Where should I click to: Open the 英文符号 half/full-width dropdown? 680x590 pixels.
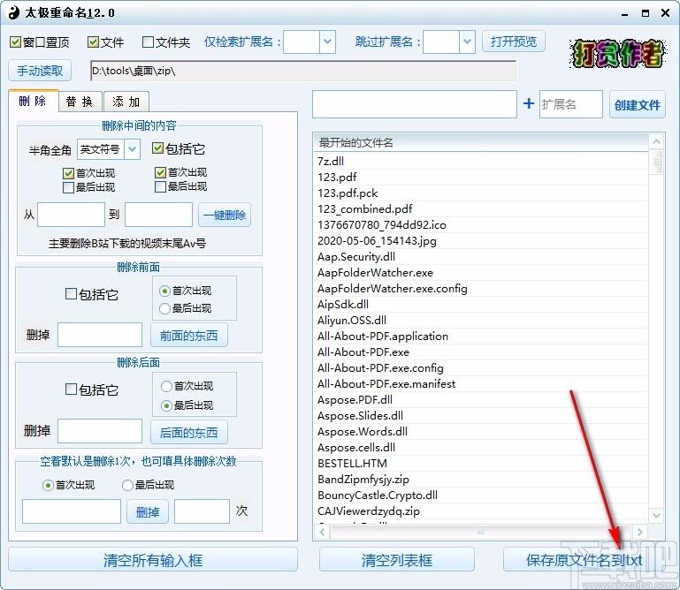tap(132, 149)
